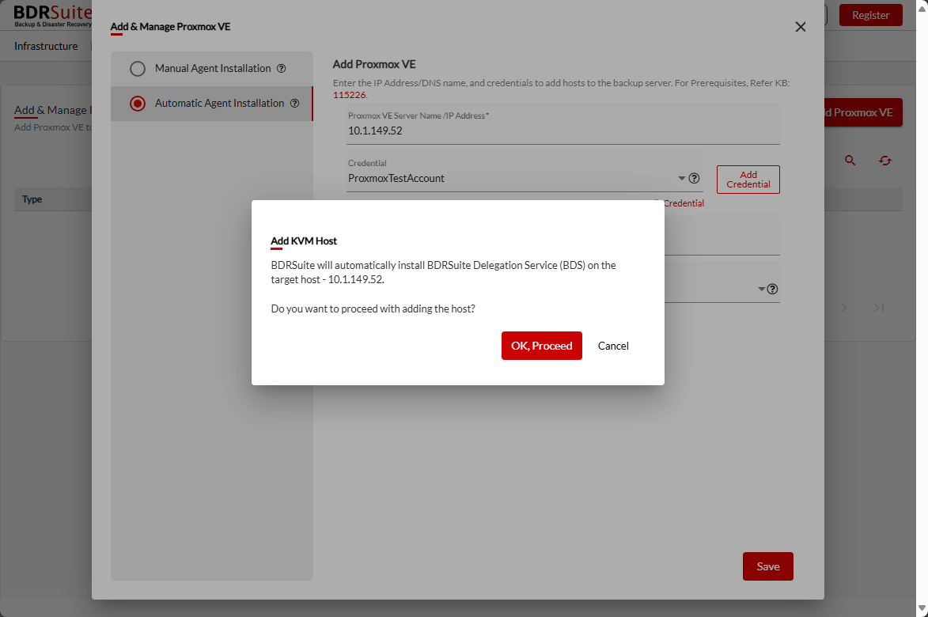
Task: Click the help icon next to Credential field
Action: click(694, 178)
